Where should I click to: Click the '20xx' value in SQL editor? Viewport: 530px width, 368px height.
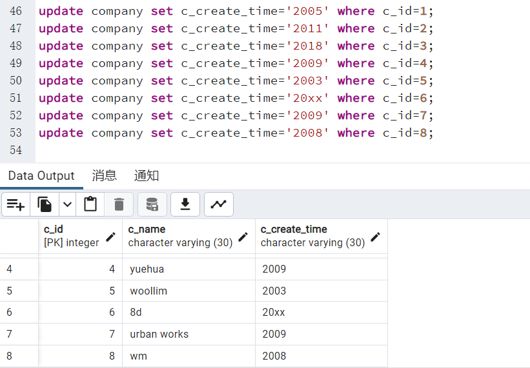(307, 98)
